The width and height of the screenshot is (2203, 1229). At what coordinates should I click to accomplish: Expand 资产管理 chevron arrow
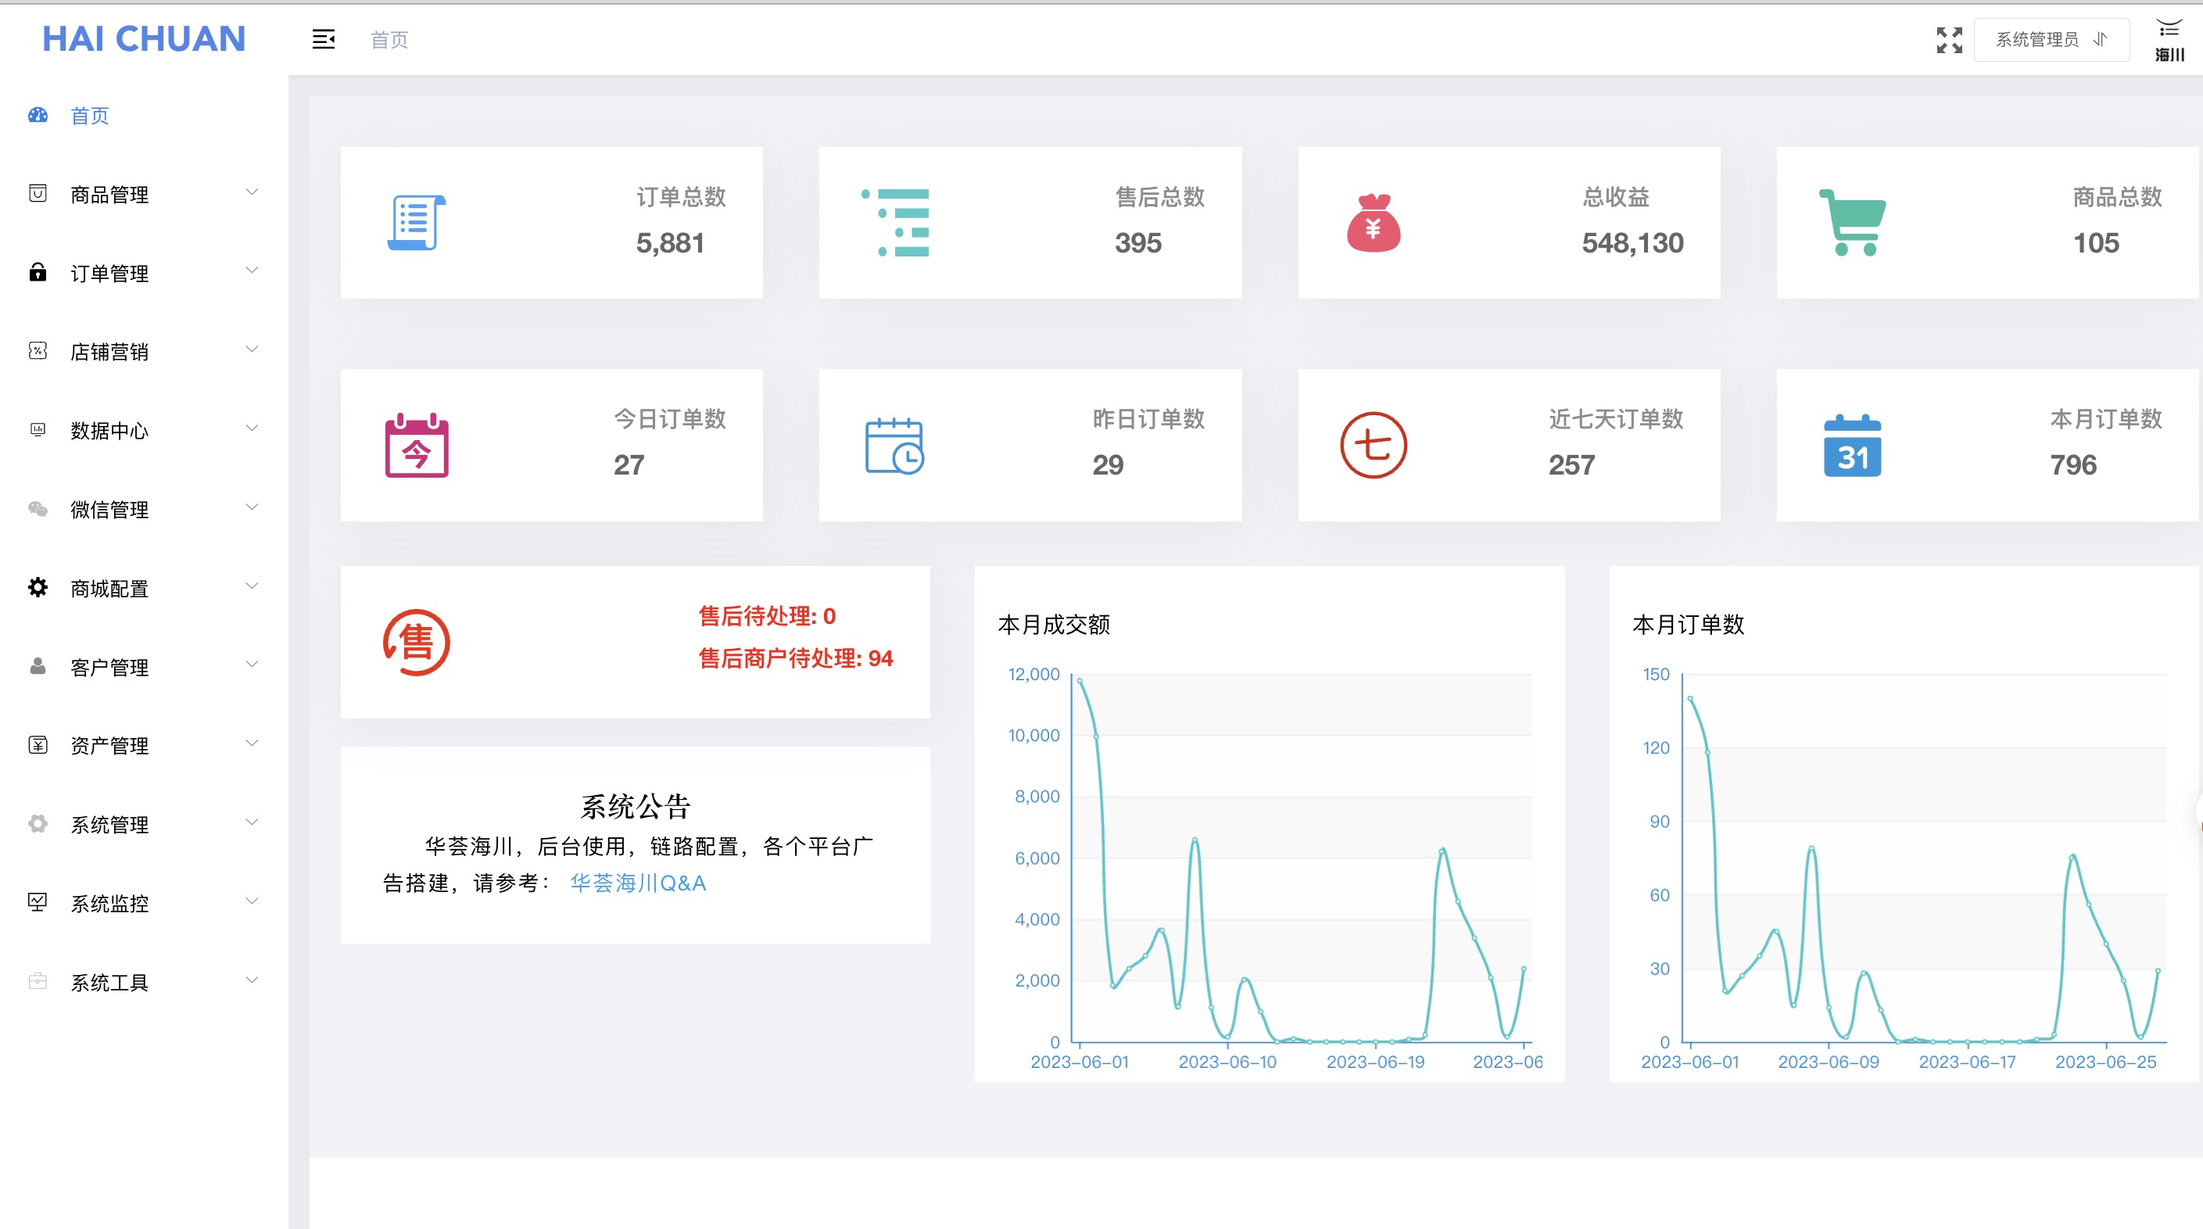click(x=252, y=743)
